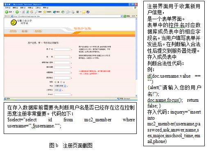The width and height of the screenshot is (208, 154).
Task: Open the enrollment year 2000 dropdown
Action: click(x=58, y=90)
